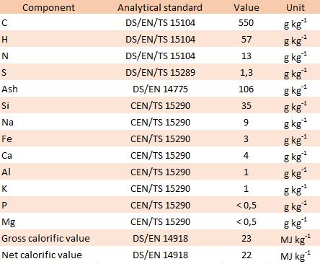The height and width of the screenshot is (264, 320).
Task: Click the Mg component cell
Action: pyautogui.click(x=9, y=222)
